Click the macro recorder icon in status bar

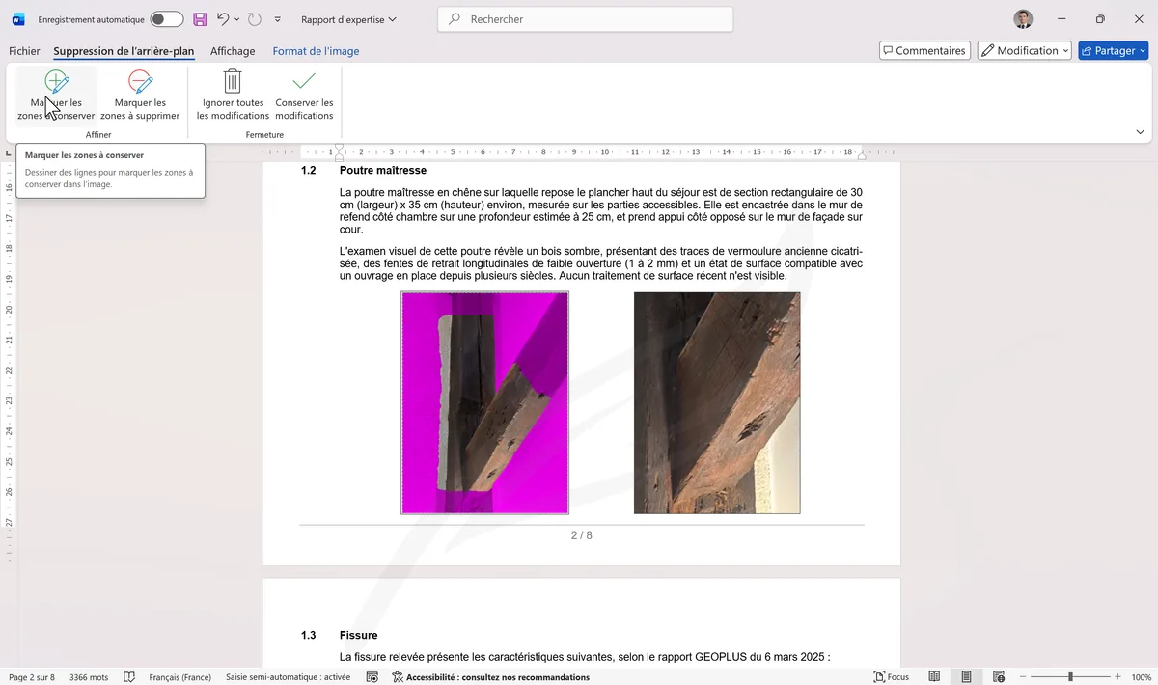372,677
